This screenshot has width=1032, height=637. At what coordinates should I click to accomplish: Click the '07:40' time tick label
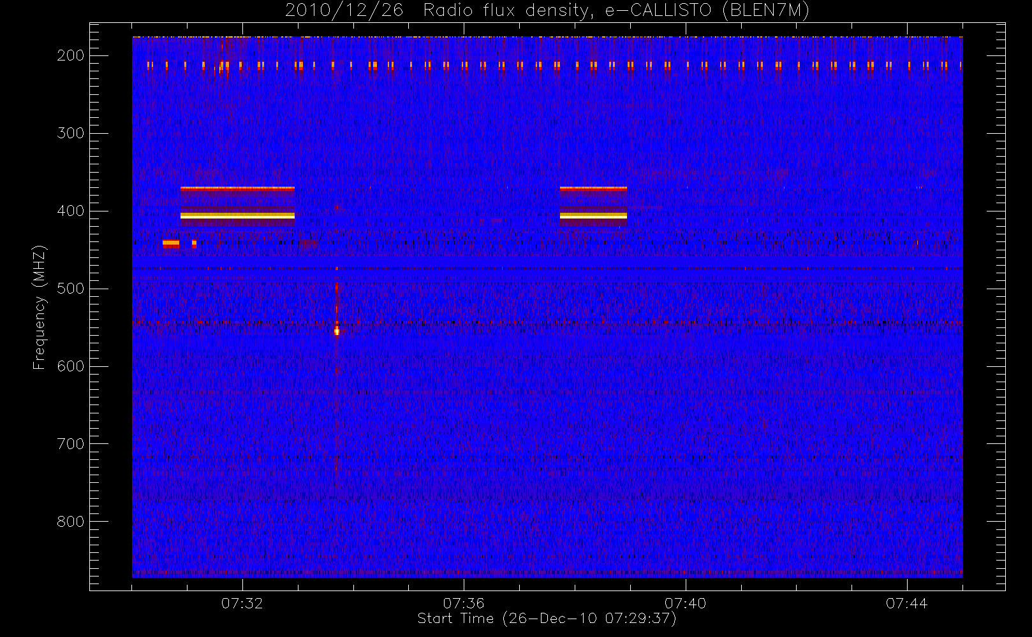tap(685, 603)
